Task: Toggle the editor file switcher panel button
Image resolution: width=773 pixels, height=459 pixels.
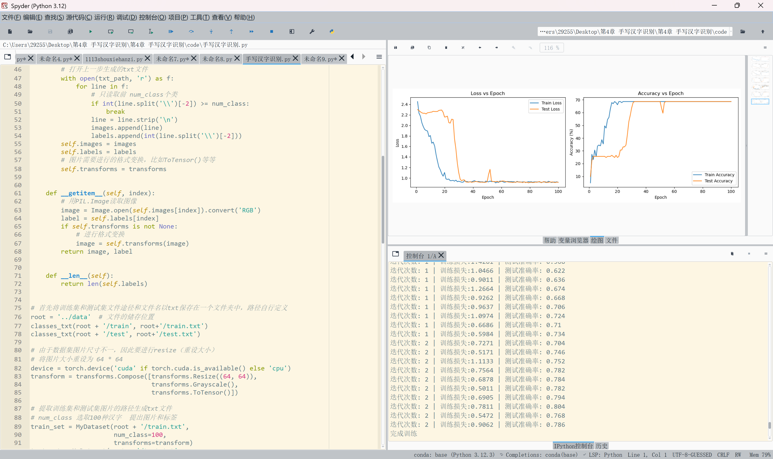Action: (8, 57)
